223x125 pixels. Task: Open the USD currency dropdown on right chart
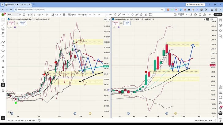pos(213,19)
